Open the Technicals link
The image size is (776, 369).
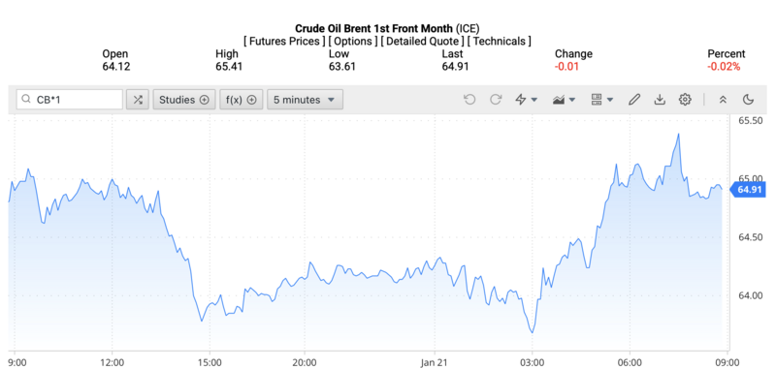click(499, 41)
